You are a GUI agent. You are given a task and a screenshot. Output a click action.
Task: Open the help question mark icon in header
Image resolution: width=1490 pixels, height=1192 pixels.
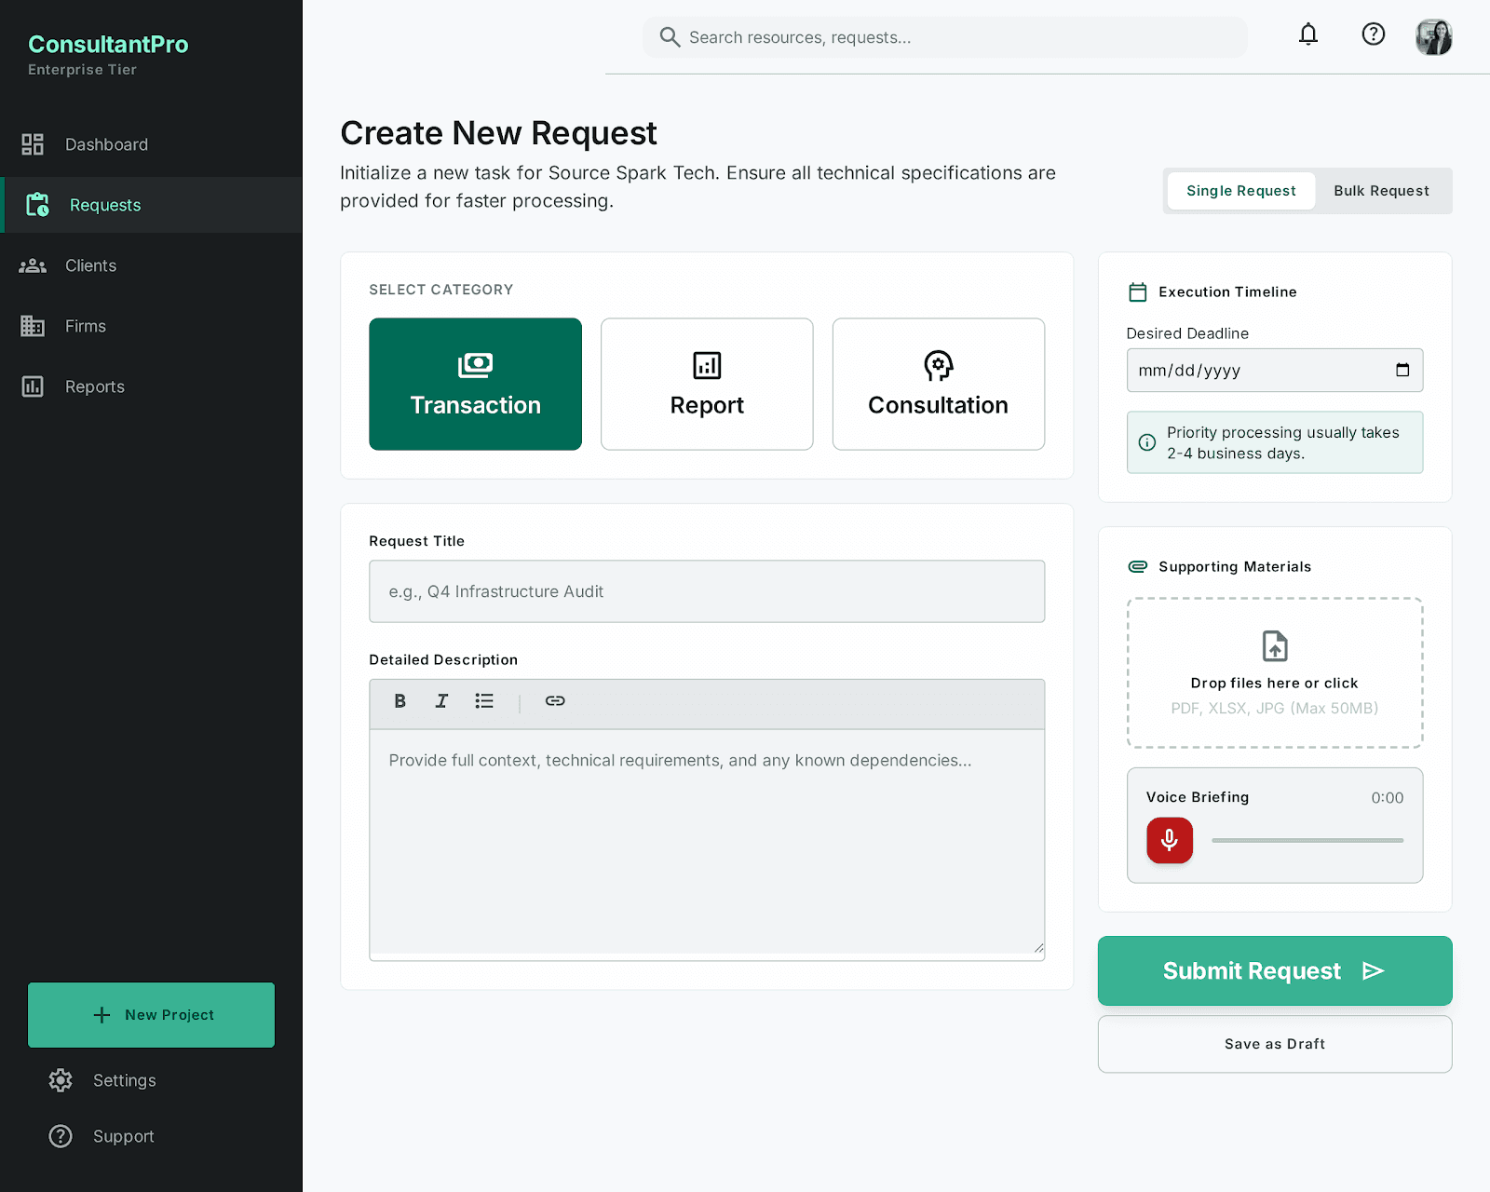click(1373, 34)
